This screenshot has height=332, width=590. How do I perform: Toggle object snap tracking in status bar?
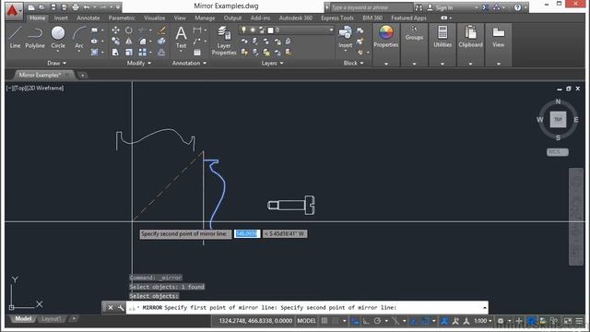(414, 321)
